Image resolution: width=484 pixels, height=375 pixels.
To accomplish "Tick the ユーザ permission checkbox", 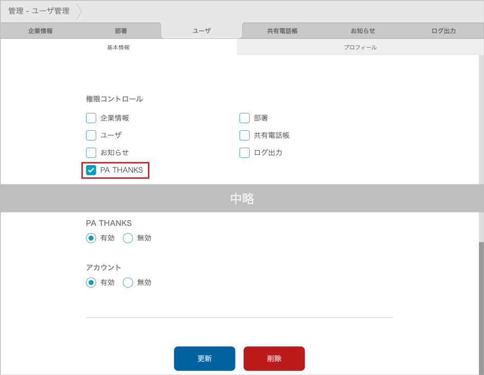I will click(91, 135).
